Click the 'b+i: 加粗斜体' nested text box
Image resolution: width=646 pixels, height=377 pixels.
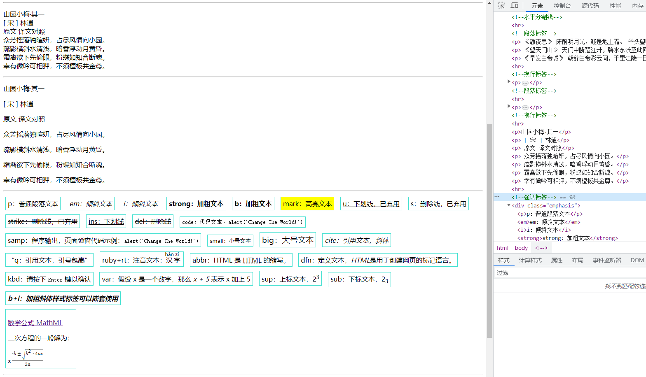coord(63,298)
